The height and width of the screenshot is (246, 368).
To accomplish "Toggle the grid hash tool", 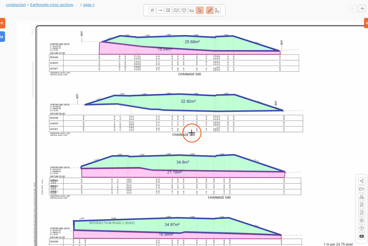I will click(152, 10).
